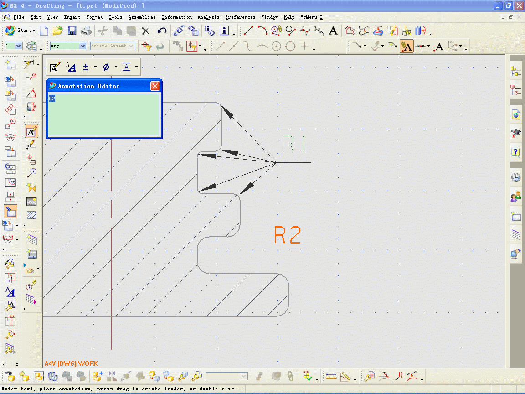Open the Format menu
The image size is (525, 394).
(x=94, y=17)
